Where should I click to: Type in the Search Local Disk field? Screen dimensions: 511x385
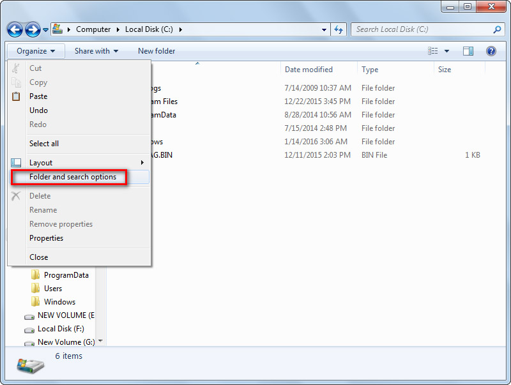420,29
